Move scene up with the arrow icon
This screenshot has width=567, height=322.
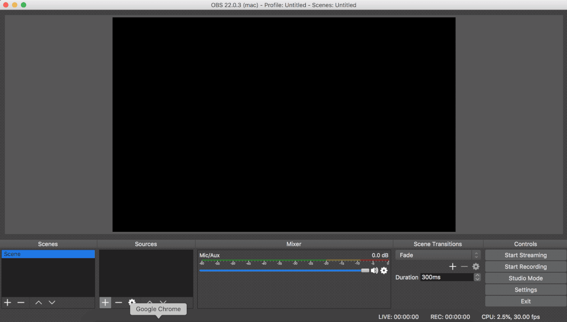[38, 303]
